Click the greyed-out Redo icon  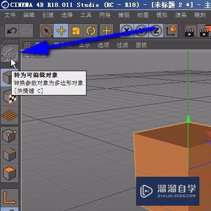26,31
